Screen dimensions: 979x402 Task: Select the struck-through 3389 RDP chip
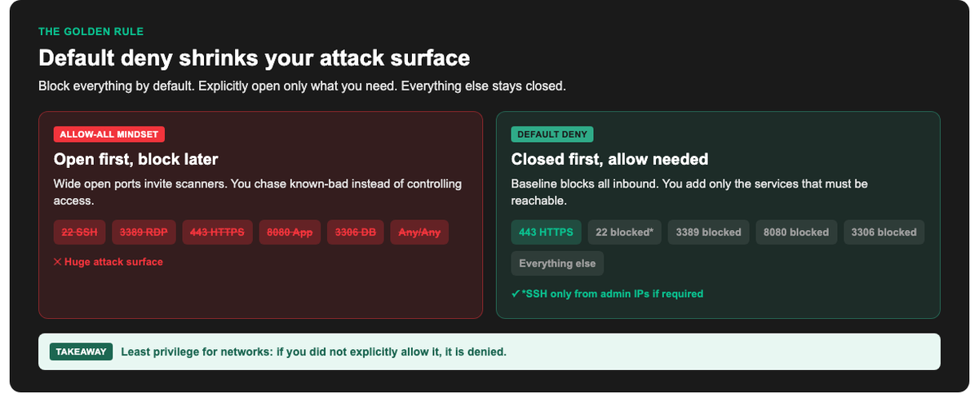(x=144, y=232)
